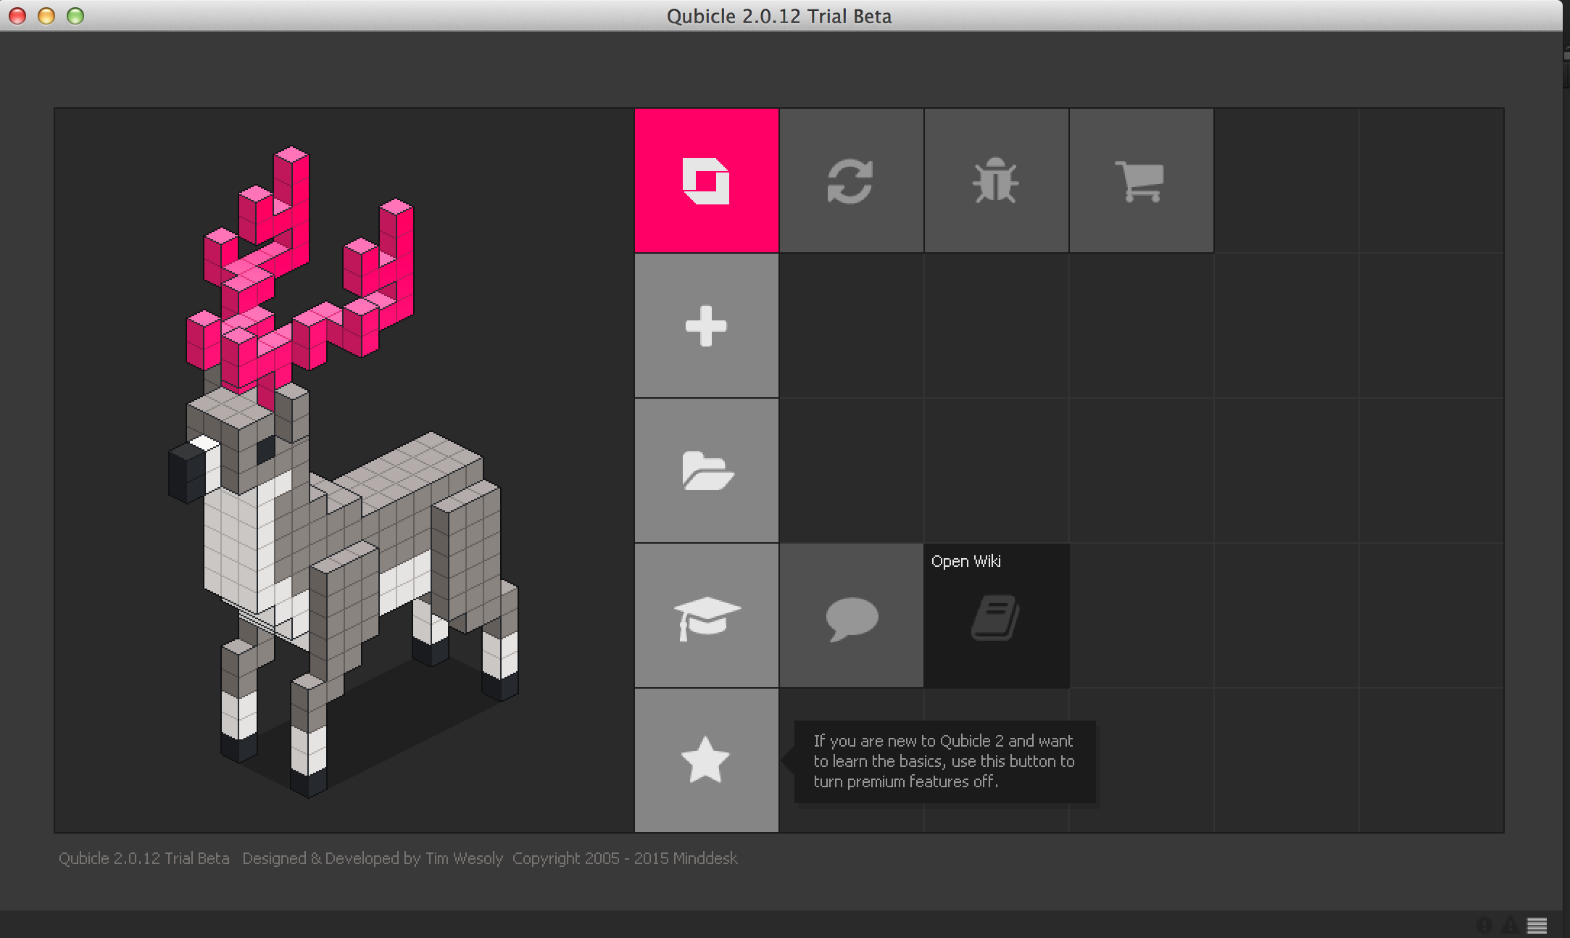1570x938 pixels.
Task: Click the voxel deer artwork
Action: pos(344,471)
